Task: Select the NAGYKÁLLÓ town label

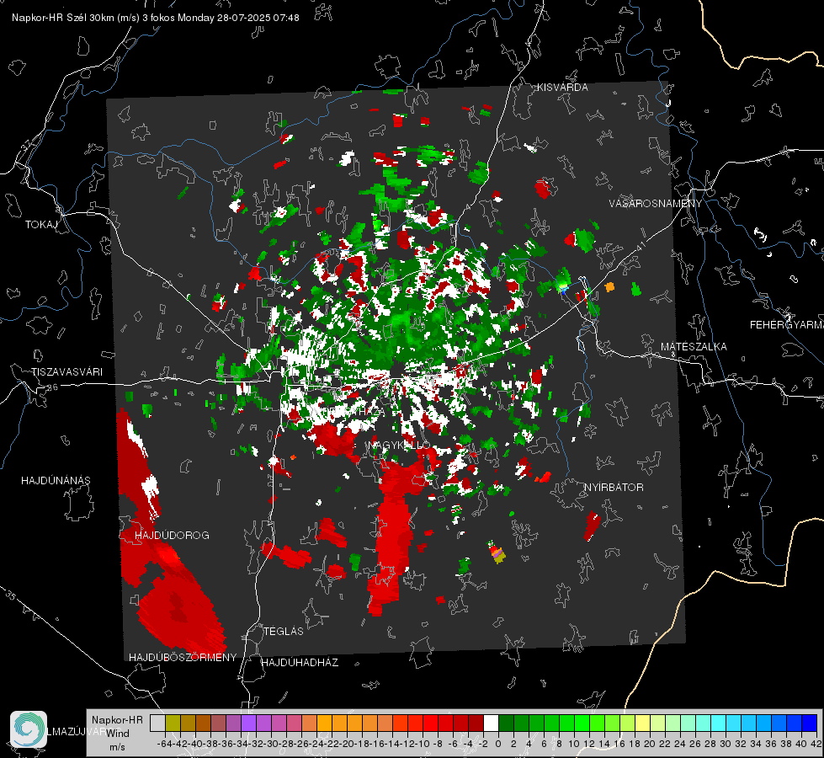Action: pyautogui.click(x=399, y=445)
